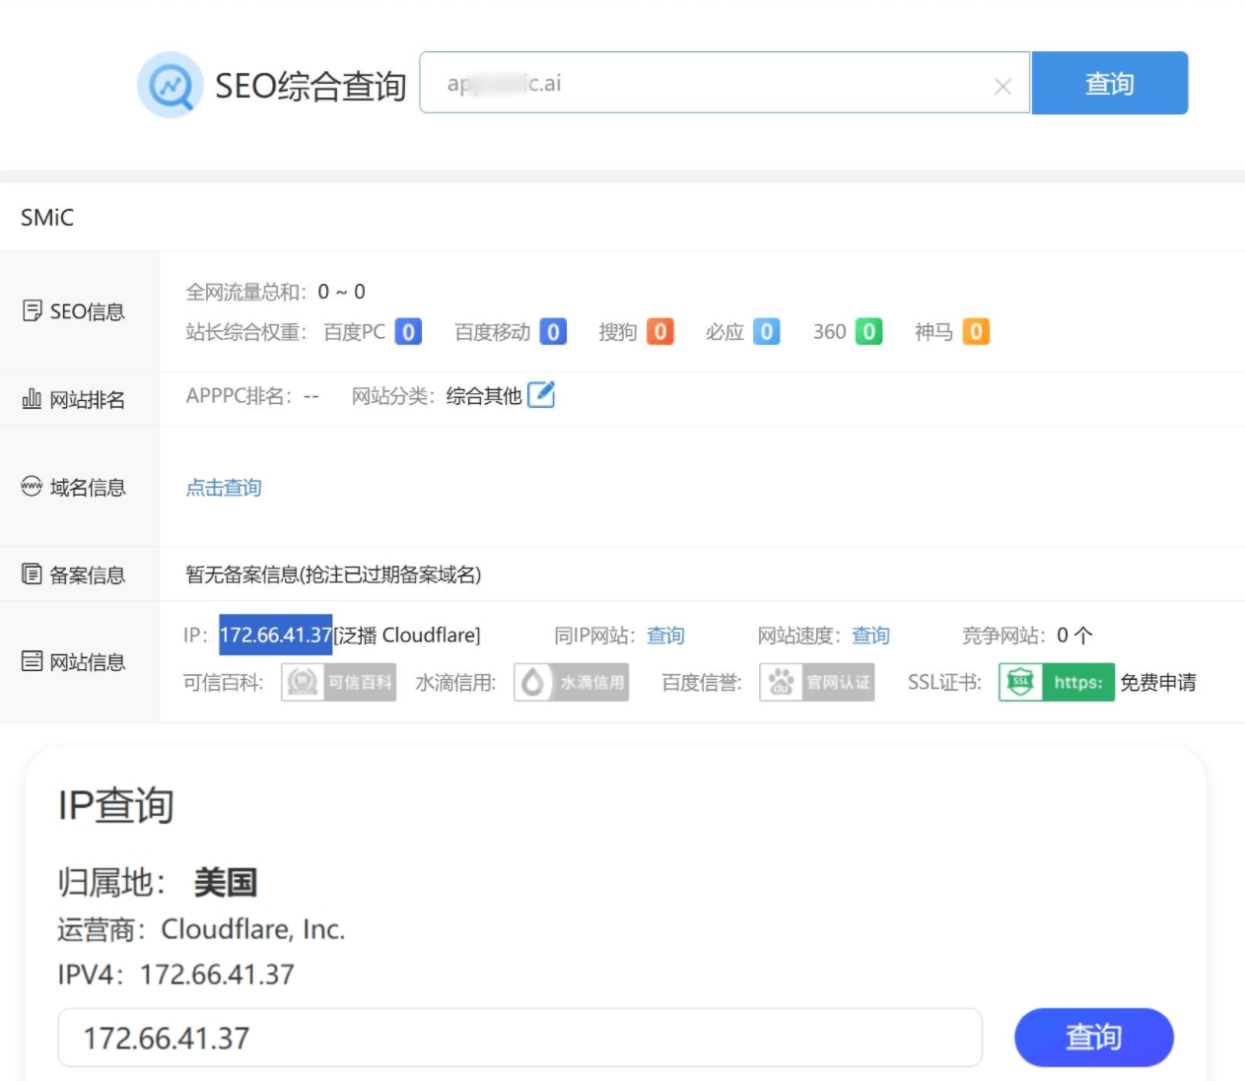Click the 免费申请 SSL certificate link
1245x1081 pixels.
[1160, 682]
